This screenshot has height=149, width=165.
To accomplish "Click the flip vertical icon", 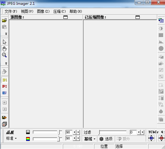I will click(161, 77).
